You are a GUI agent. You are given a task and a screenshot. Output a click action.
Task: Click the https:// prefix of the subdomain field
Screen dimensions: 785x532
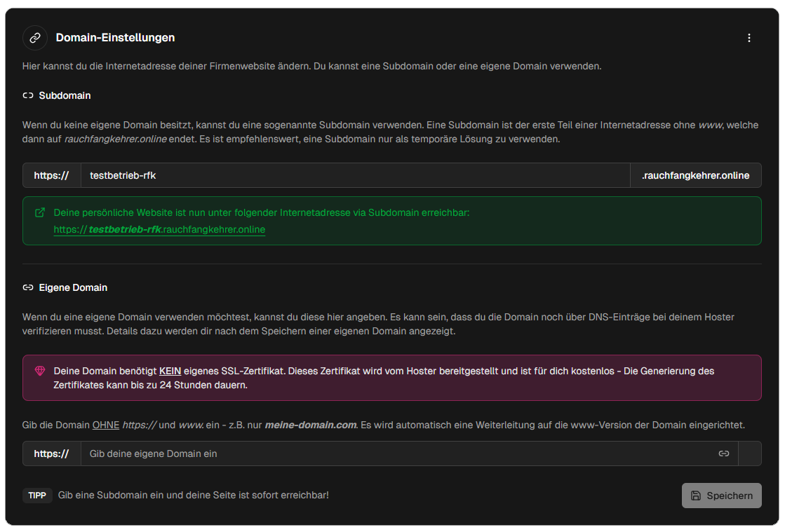pos(51,175)
